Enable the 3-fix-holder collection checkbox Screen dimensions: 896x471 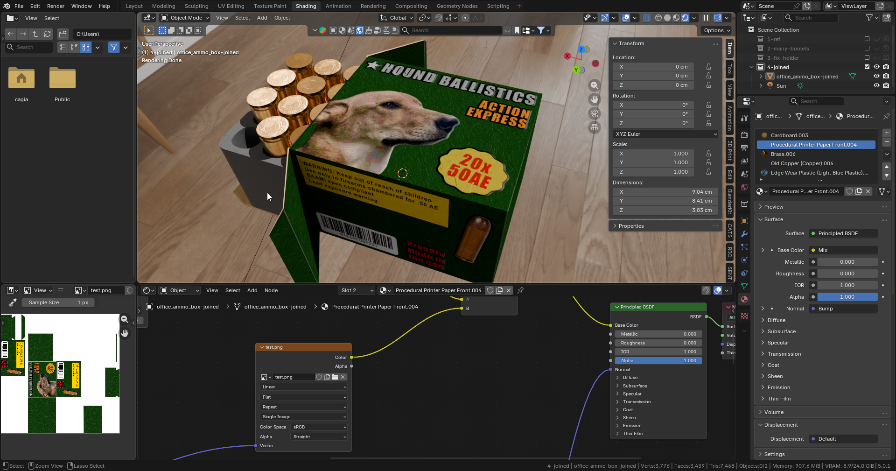pyautogui.click(x=867, y=58)
